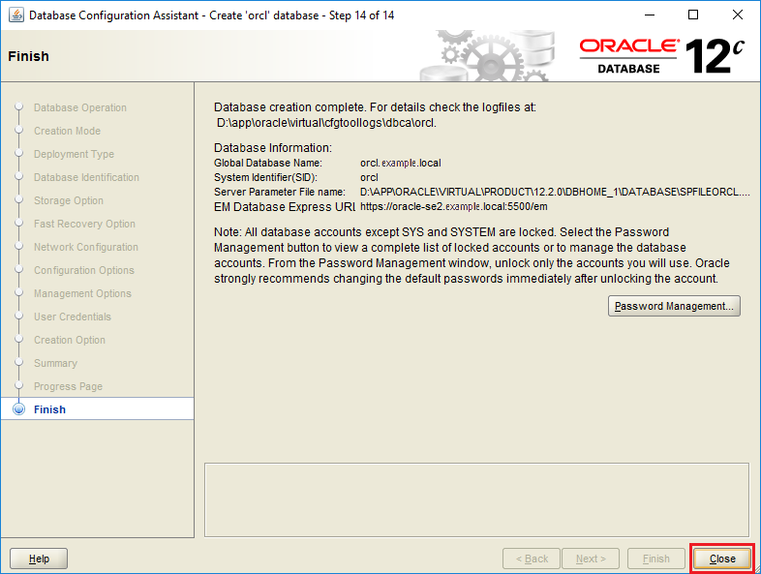The width and height of the screenshot is (761, 574).
Task: Click the disabled Next button
Action: (591, 559)
